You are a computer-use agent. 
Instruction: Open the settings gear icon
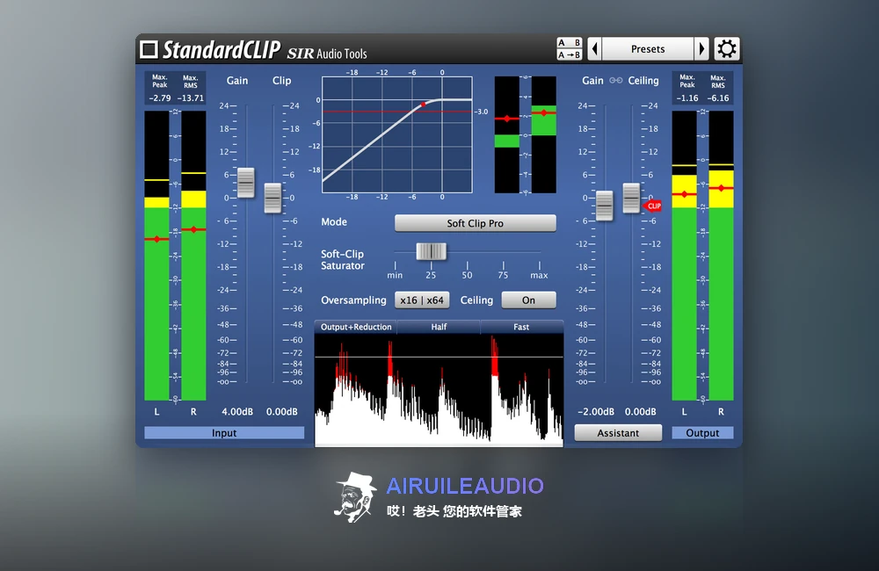point(727,48)
